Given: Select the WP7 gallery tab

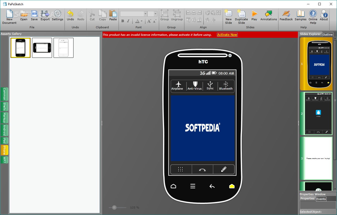Looking at the screenshot, I should (x=5, y=160).
